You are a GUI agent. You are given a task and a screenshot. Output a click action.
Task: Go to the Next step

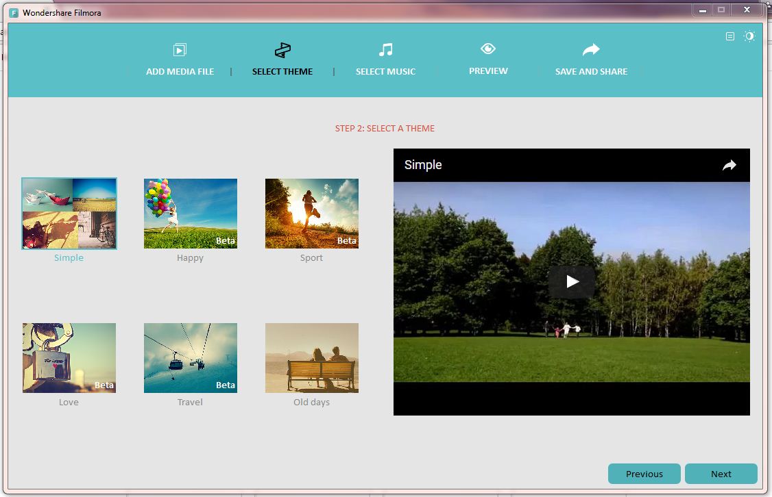721,474
